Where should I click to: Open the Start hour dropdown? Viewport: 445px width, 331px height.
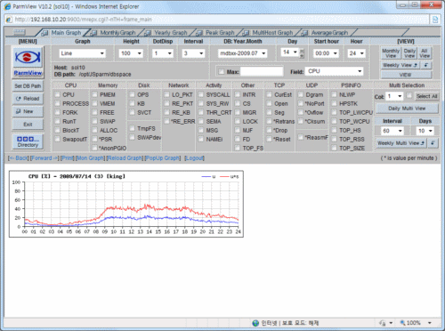(326, 53)
